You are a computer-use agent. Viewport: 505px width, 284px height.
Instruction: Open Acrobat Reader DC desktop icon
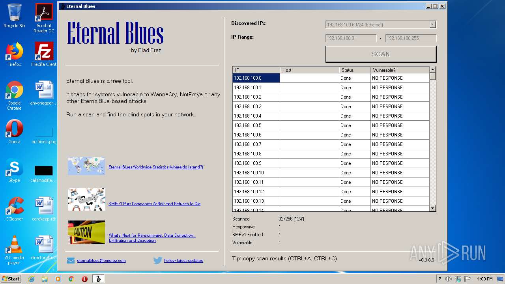44,18
